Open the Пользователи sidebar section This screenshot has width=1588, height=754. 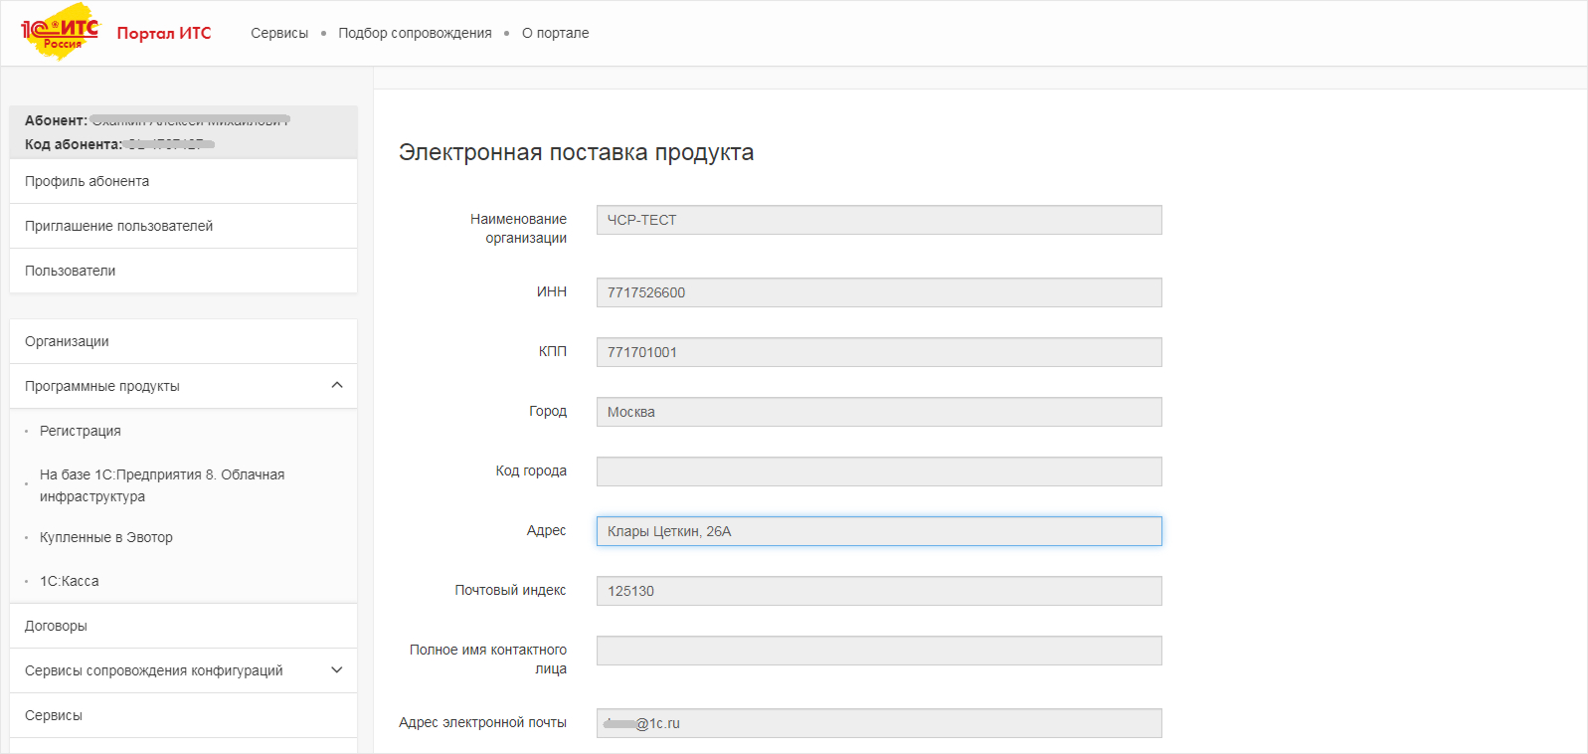click(71, 271)
